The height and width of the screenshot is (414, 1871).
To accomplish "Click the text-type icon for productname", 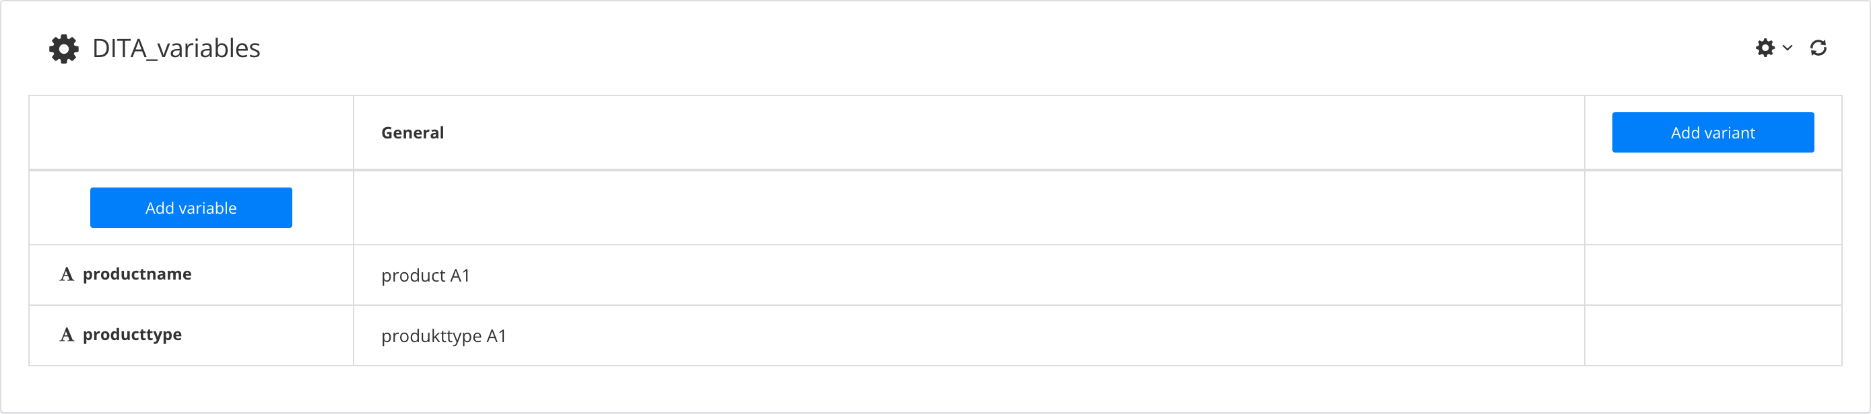I will tap(67, 274).
